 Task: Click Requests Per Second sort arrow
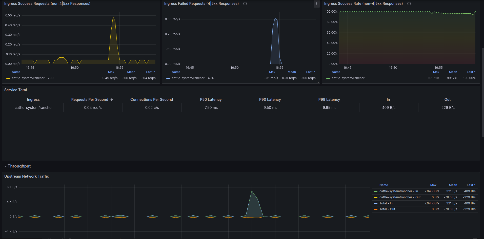click(x=112, y=100)
